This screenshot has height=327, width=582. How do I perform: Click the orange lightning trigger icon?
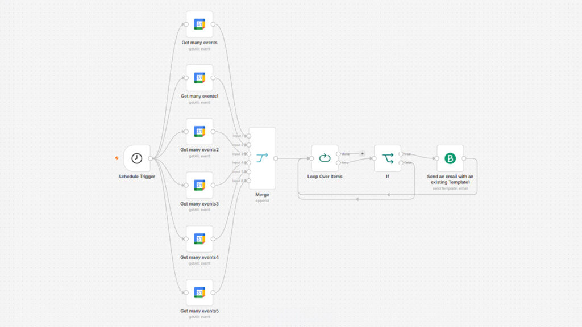coord(117,158)
